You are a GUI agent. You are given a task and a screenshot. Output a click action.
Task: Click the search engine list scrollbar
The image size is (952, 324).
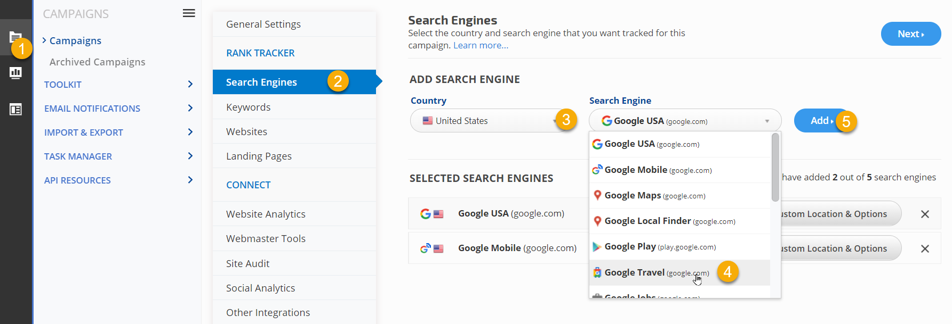tap(775, 168)
